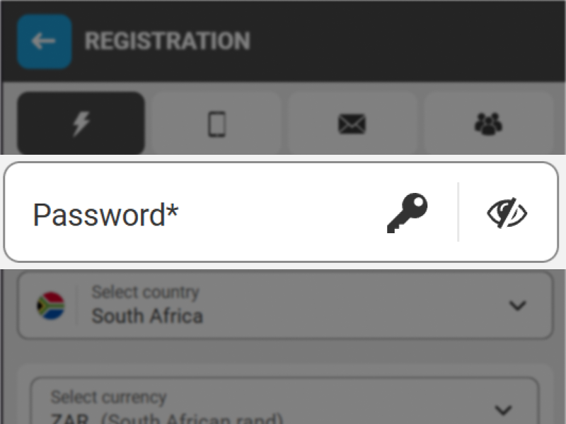The image size is (566, 424).
Task: Generate a password with the key icon
Action: click(x=408, y=213)
